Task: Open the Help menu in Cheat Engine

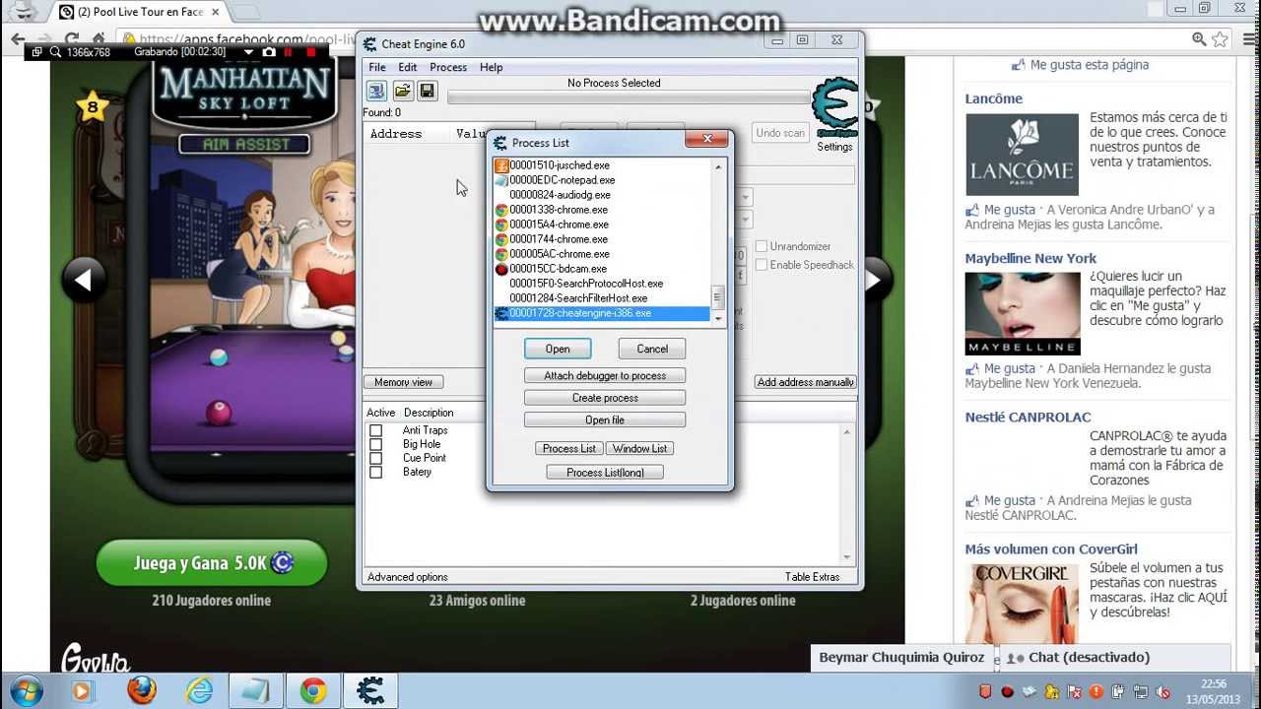Action: pos(492,67)
